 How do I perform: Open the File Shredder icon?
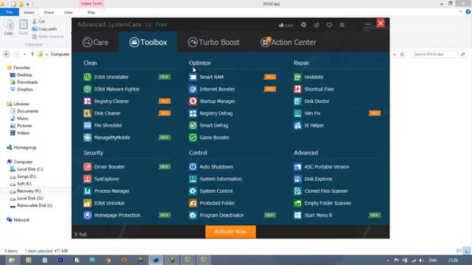[x=87, y=125]
